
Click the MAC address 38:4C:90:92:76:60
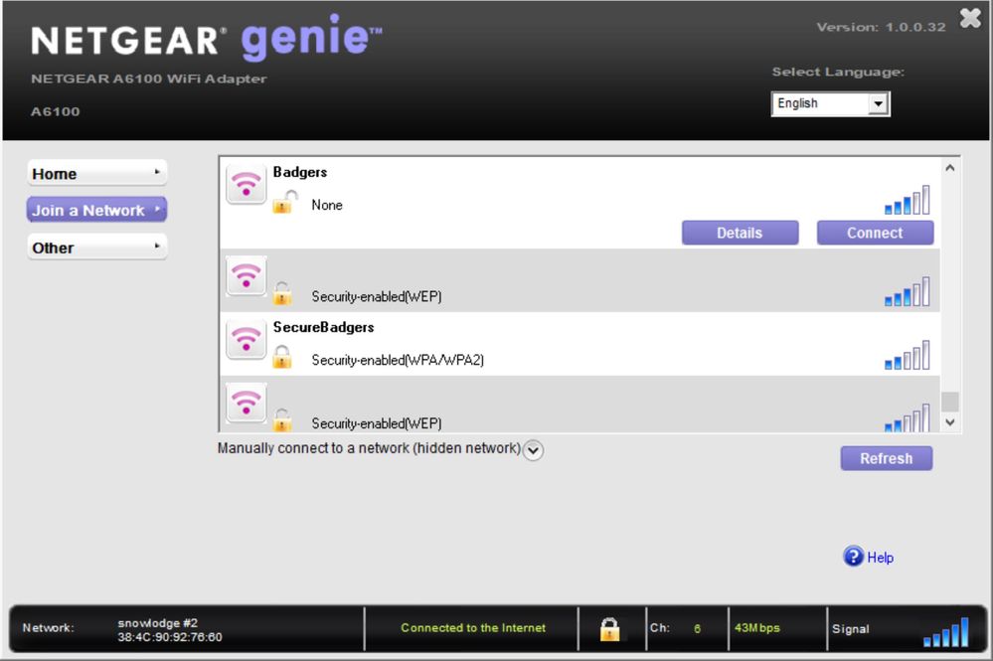(169, 637)
